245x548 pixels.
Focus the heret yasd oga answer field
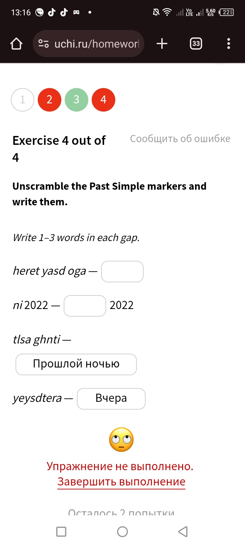click(122, 272)
